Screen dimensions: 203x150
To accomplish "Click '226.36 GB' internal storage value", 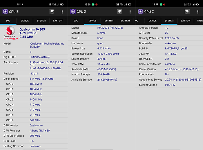I will [104, 74].
